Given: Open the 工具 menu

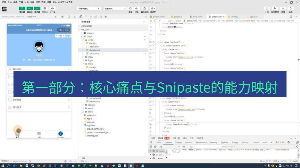Looking at the screenshot, I should (21, 2).
